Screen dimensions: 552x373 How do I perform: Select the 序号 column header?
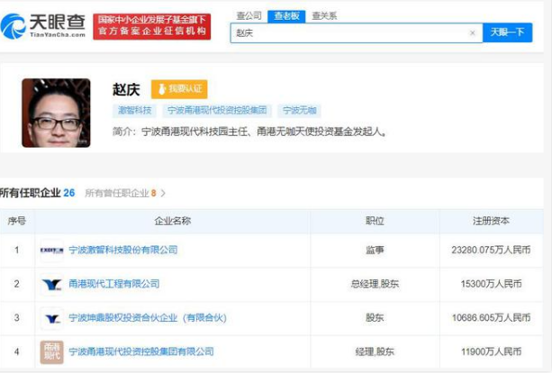(x=17, y=222)
